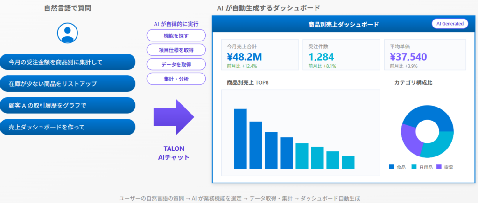Click the tallest bar in TOP8 chart

pos(240,139)
